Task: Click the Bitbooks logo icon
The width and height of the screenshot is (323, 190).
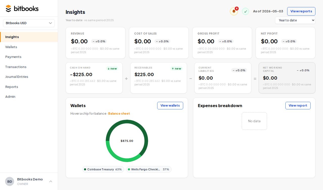Action: coord(9,8)
